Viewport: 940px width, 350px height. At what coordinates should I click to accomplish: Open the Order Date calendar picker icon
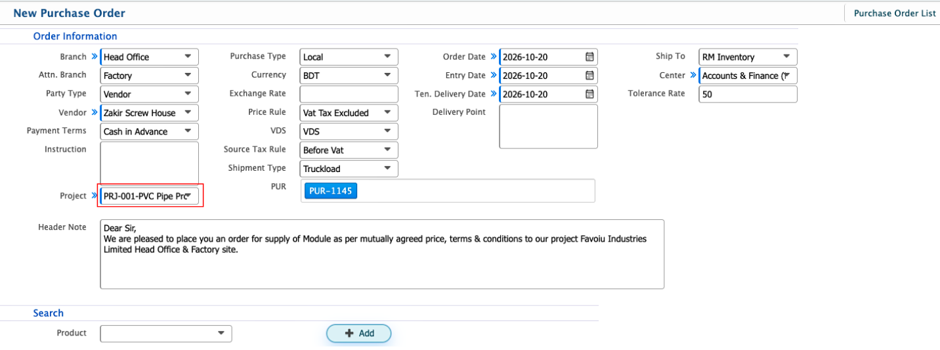coord(589,57)
